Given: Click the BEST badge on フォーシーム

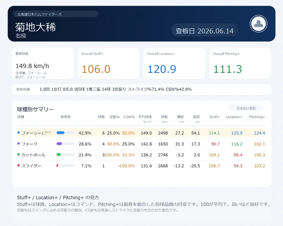Looking at the screenshot, I should [x=48, y=132].
